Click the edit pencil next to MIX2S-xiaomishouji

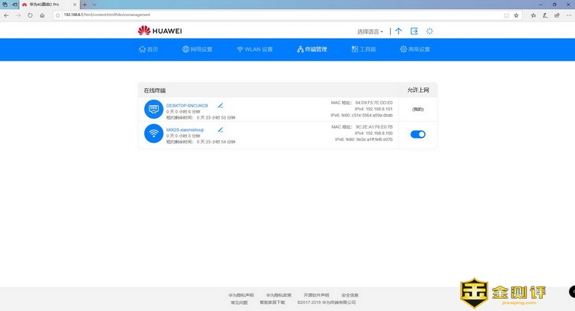[221, 129]
